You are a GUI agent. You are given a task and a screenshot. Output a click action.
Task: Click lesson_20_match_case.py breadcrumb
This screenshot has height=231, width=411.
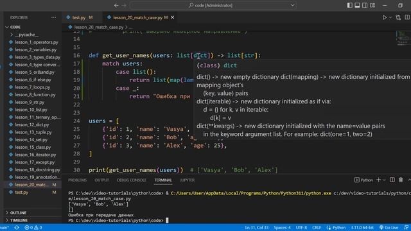(x=98, y=27)
